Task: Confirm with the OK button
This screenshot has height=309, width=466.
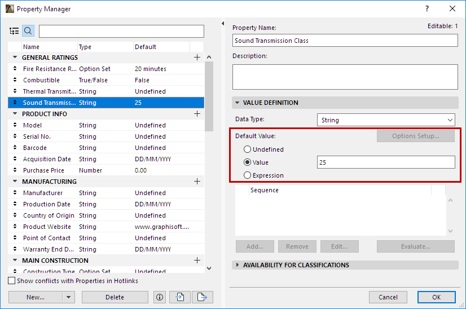Action: 436,297
